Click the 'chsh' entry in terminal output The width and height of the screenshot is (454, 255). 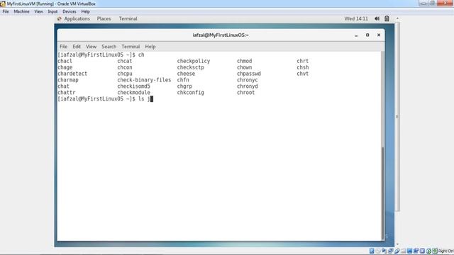click(x=303, y=67)
